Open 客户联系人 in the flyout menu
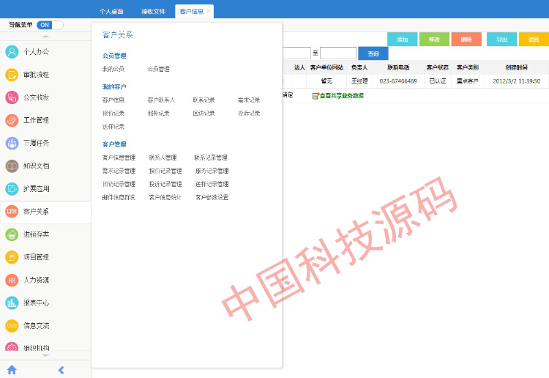The image size is (549, 378). (161, 100)
